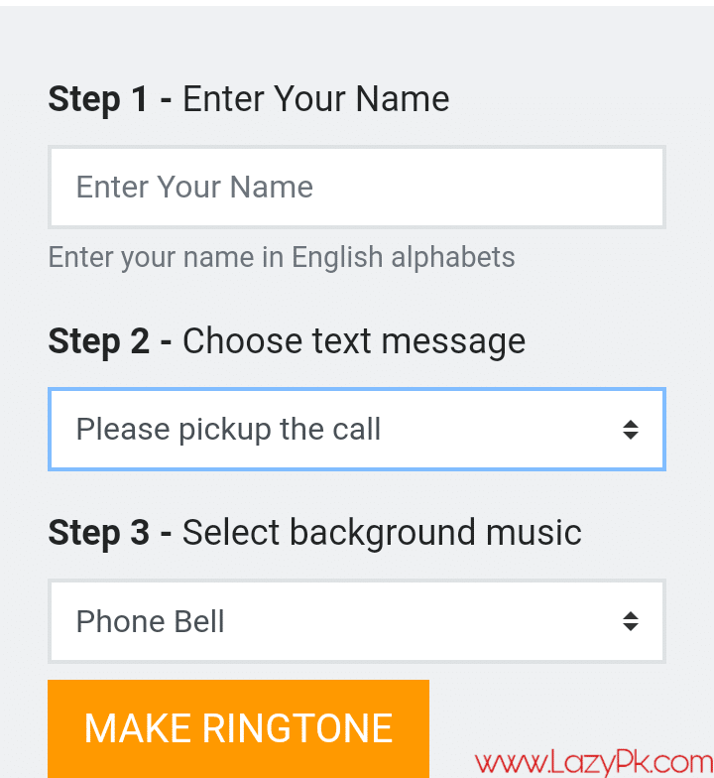Click the bold "Step 2 -" label

(110, 341)
